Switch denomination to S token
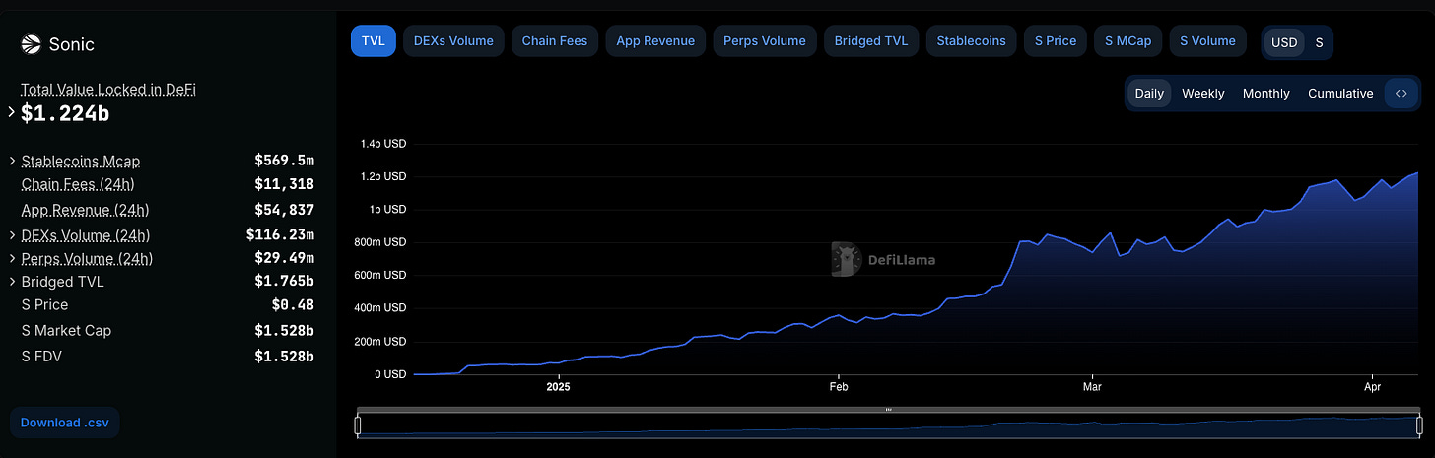 coord(1319,42)
